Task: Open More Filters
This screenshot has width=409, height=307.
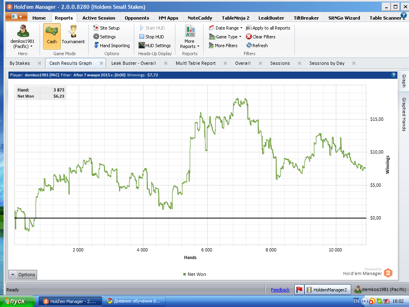Action: pos(223,46)
